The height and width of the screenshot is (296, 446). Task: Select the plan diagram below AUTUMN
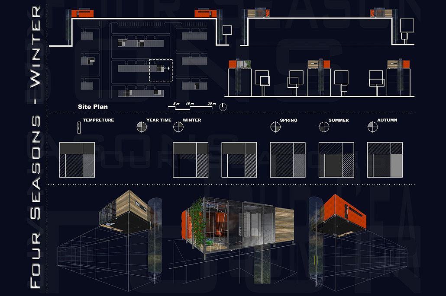click(x=385, y=160)
